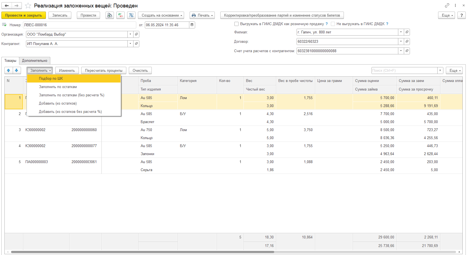
Task: Move selected row up with blue arrow
Action: tap(9, 70)
